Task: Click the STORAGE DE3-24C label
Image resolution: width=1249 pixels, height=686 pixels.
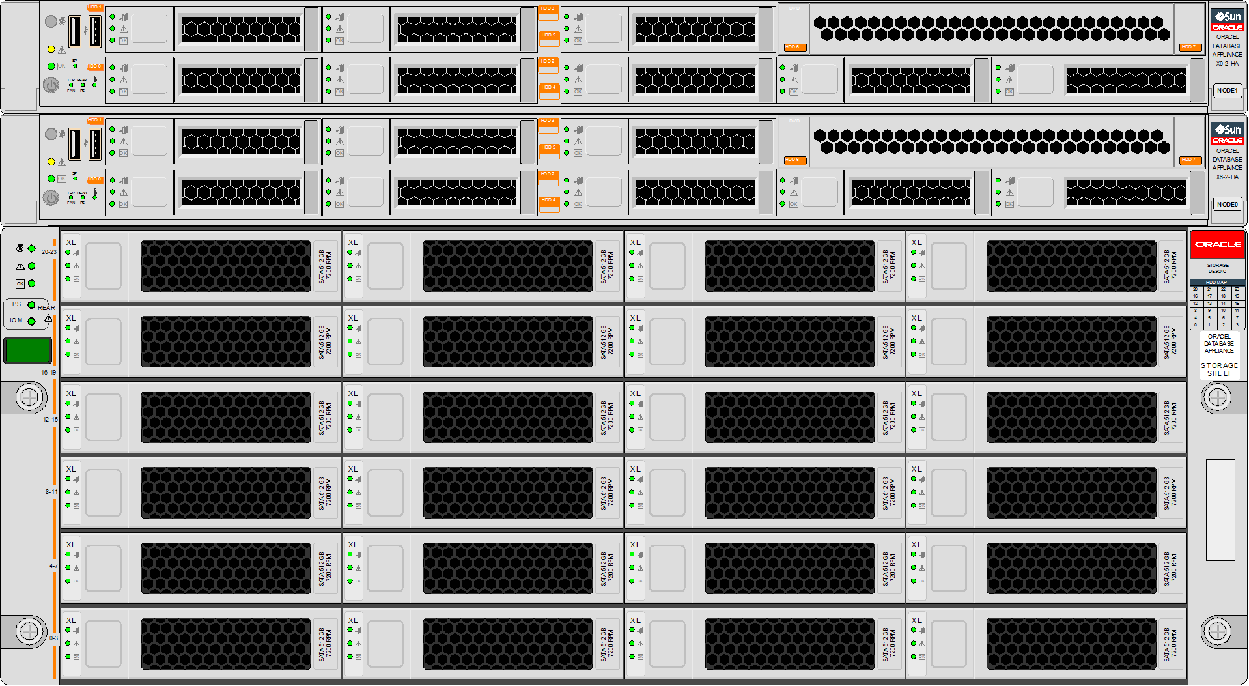Action: pyautogui.click(x=1218, y=268)
